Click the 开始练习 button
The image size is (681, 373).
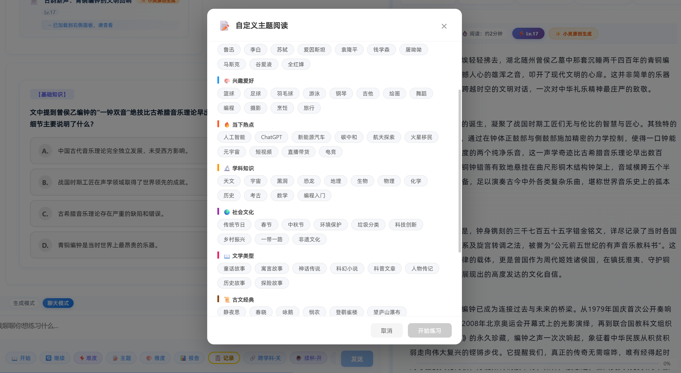point(429,331)
